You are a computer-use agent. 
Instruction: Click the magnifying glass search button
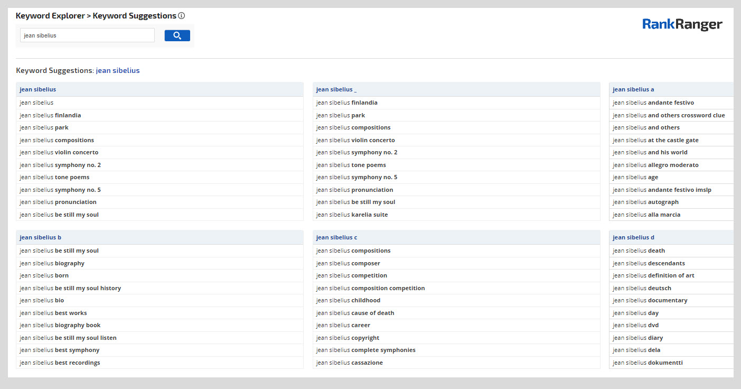tap(177, 35)
